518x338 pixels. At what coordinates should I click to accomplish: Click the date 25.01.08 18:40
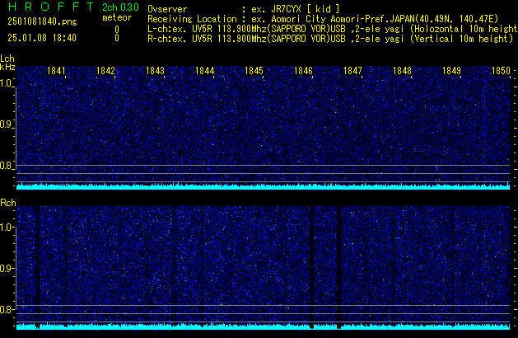(42, 38)
